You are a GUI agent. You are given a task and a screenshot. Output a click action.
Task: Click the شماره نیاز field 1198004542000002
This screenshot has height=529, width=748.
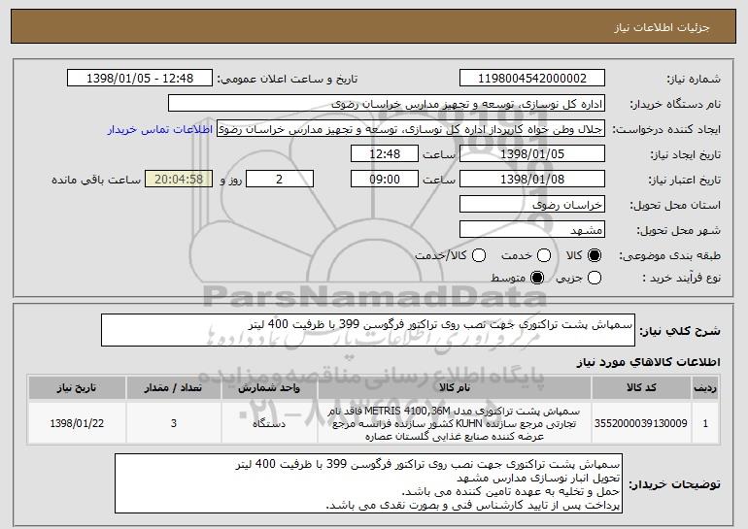click(532, 79)
